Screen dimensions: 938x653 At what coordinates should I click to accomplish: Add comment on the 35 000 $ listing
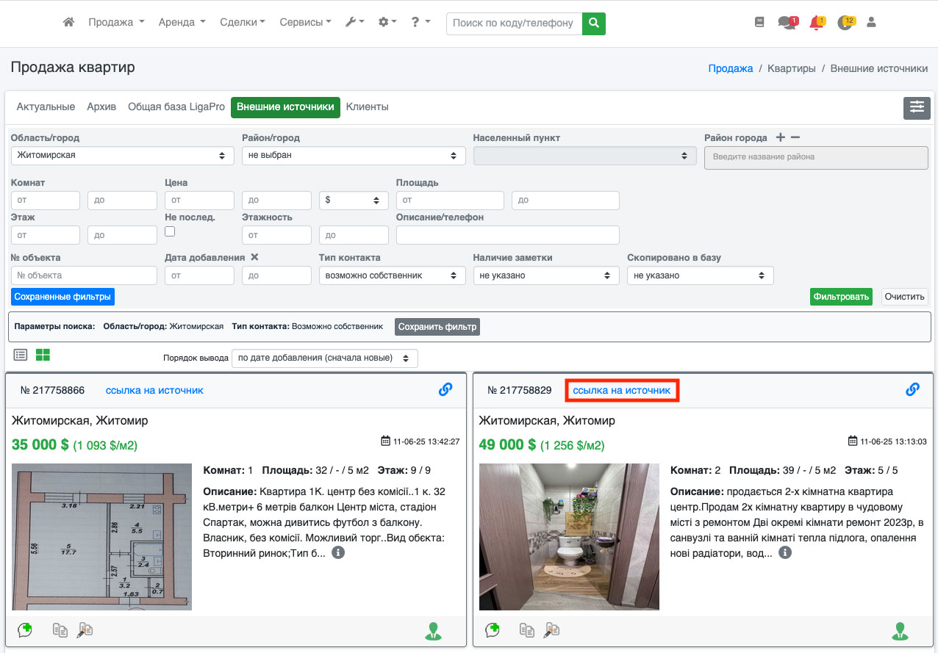point(25,629)
